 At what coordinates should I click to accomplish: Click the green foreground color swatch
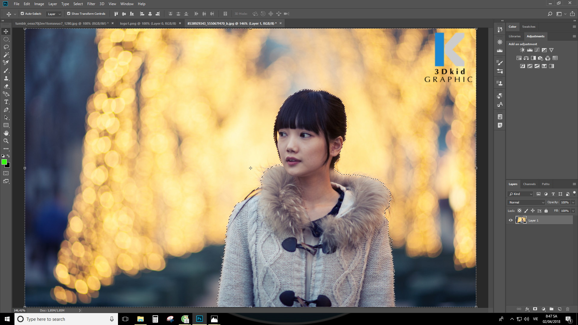click(4, 162)
